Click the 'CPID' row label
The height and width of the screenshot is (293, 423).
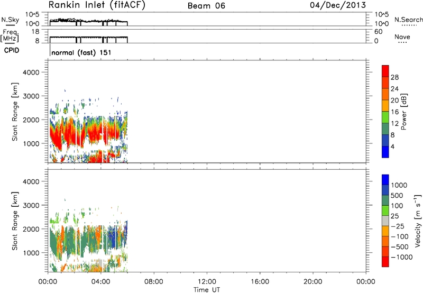(x=12, y=50)
